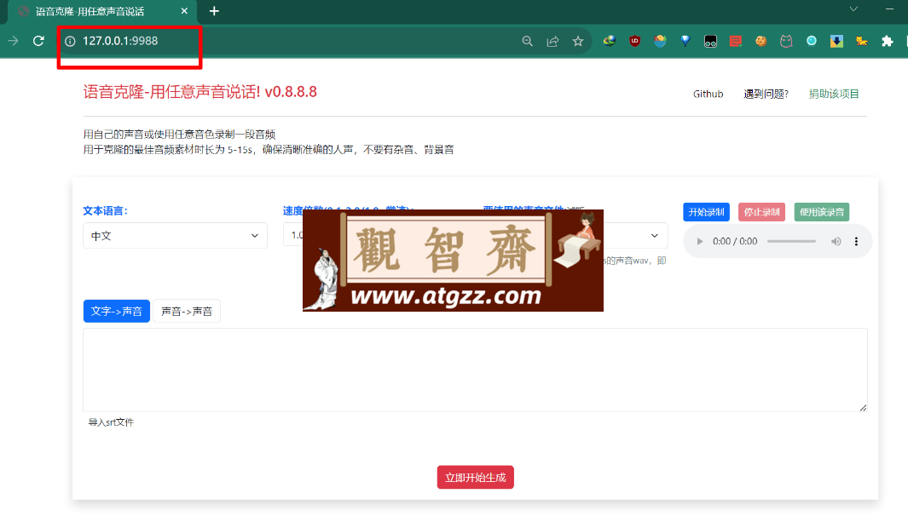
Task: Click the text area resize handle
Action: click(x=863, y=408)
